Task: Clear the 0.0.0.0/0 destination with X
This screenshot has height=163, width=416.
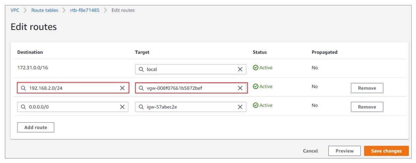Action: click(122, 107)
